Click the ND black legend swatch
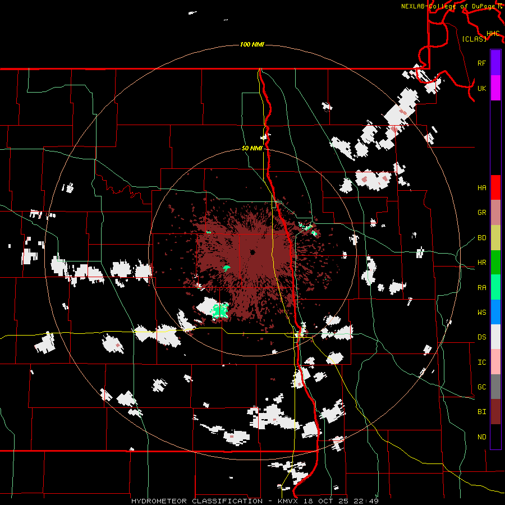Screen dimensions: 505x505 pyautogui.click(x=495, y=437)
